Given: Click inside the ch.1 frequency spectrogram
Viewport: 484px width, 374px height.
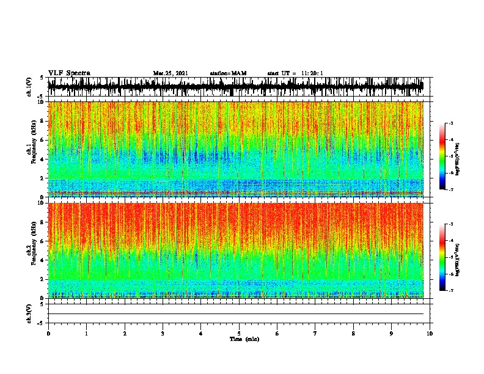Looking at the screenshot, I should tap(236, 149).
